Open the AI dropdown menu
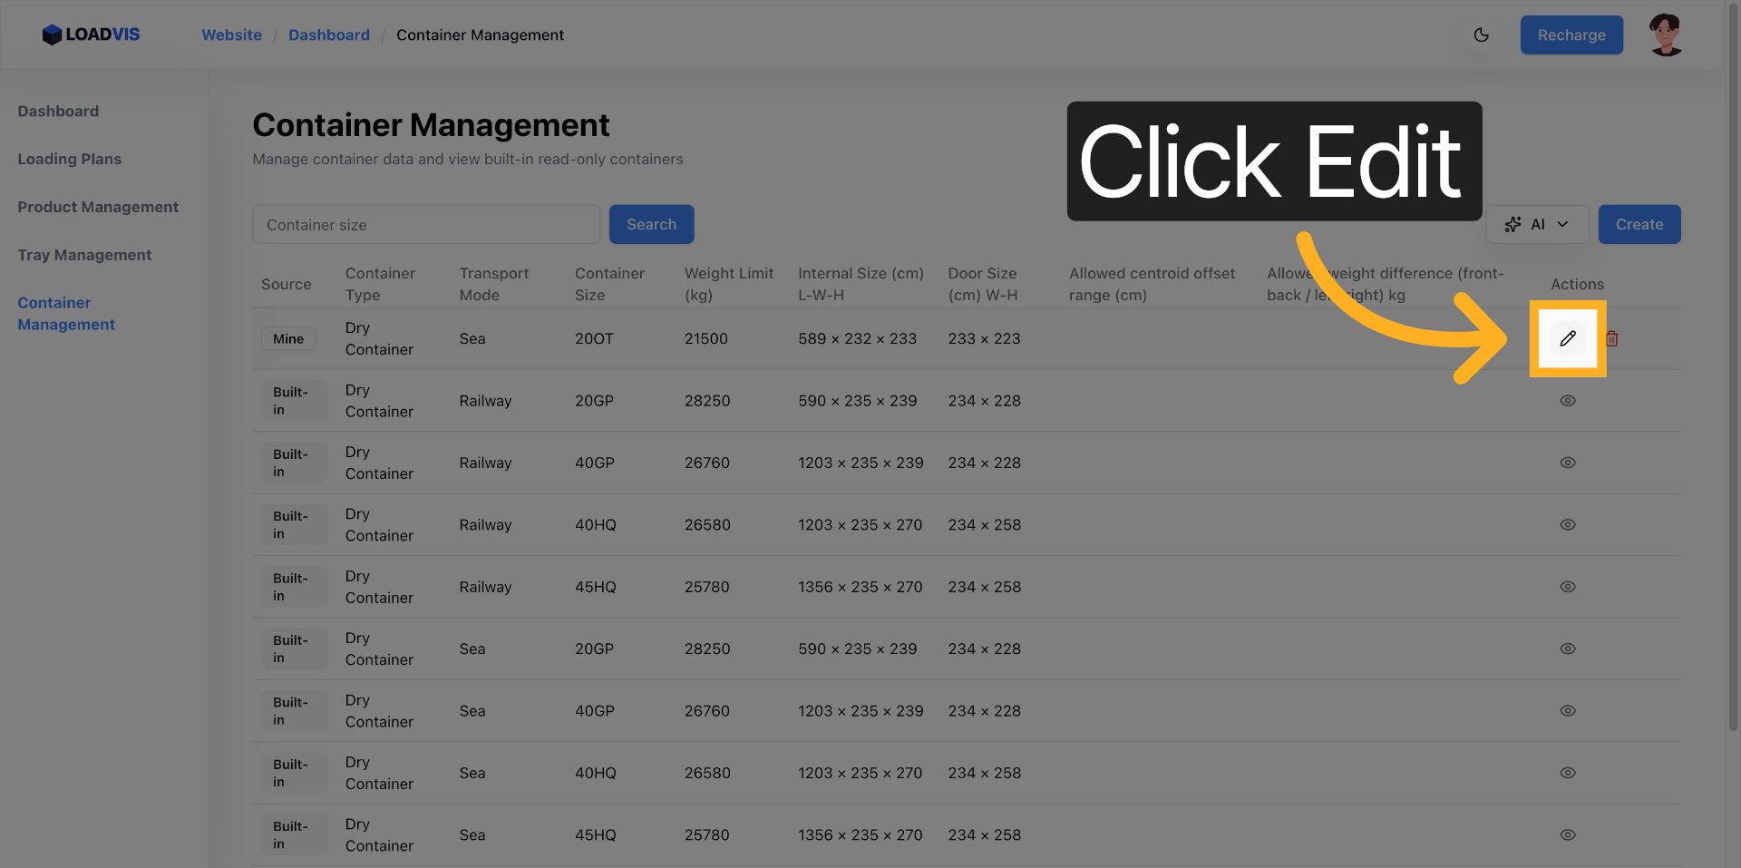 click(1537, 224)
